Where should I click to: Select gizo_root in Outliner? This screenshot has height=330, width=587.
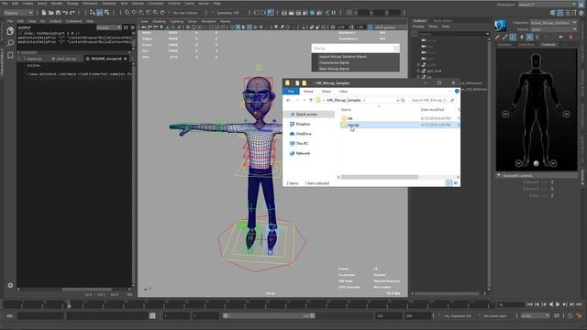click(434, 71)
